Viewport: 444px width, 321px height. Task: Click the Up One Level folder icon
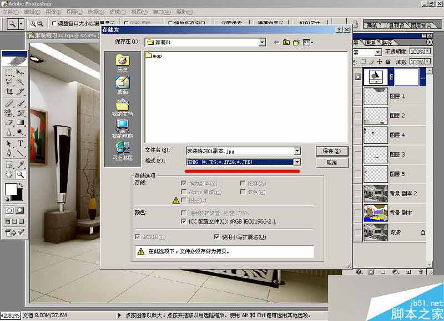point(286,43)
